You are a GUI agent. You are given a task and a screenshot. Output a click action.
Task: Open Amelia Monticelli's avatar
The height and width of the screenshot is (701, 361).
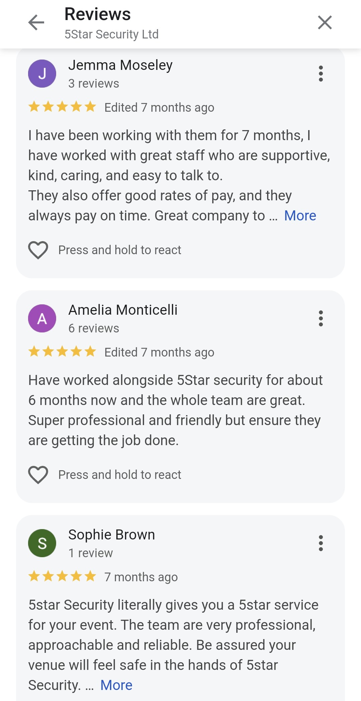[x=42, y=318]
